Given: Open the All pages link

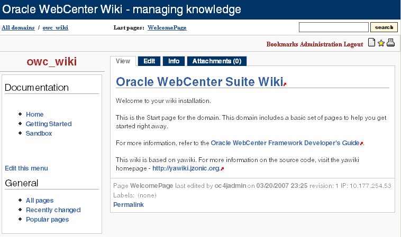Looking at the screenshot, I should 40,201.
